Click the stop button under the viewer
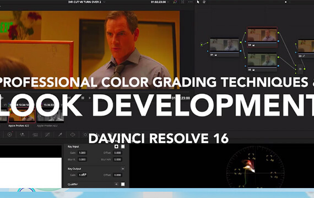The width and height of the screenshot is (314, 198). (83, 98)
